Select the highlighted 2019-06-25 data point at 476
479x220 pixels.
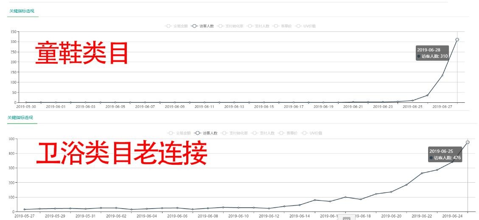pyautogui.click(x=468, y=142)
